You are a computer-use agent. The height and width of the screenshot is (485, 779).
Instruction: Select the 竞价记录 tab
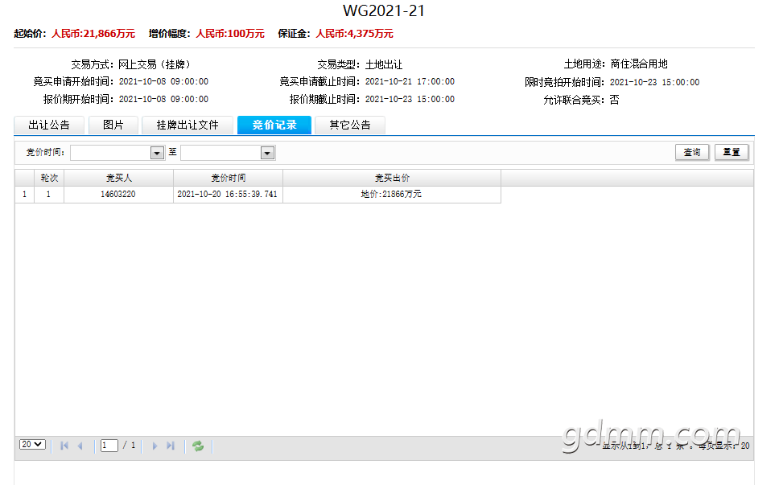click(274, 125)
